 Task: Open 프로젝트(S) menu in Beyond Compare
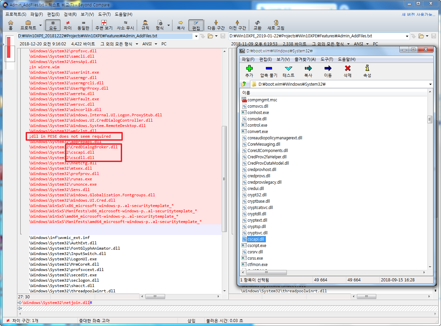pos(16,14)
